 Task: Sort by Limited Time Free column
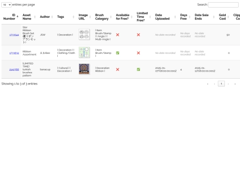pyautogui.click(x=144, y=17)
